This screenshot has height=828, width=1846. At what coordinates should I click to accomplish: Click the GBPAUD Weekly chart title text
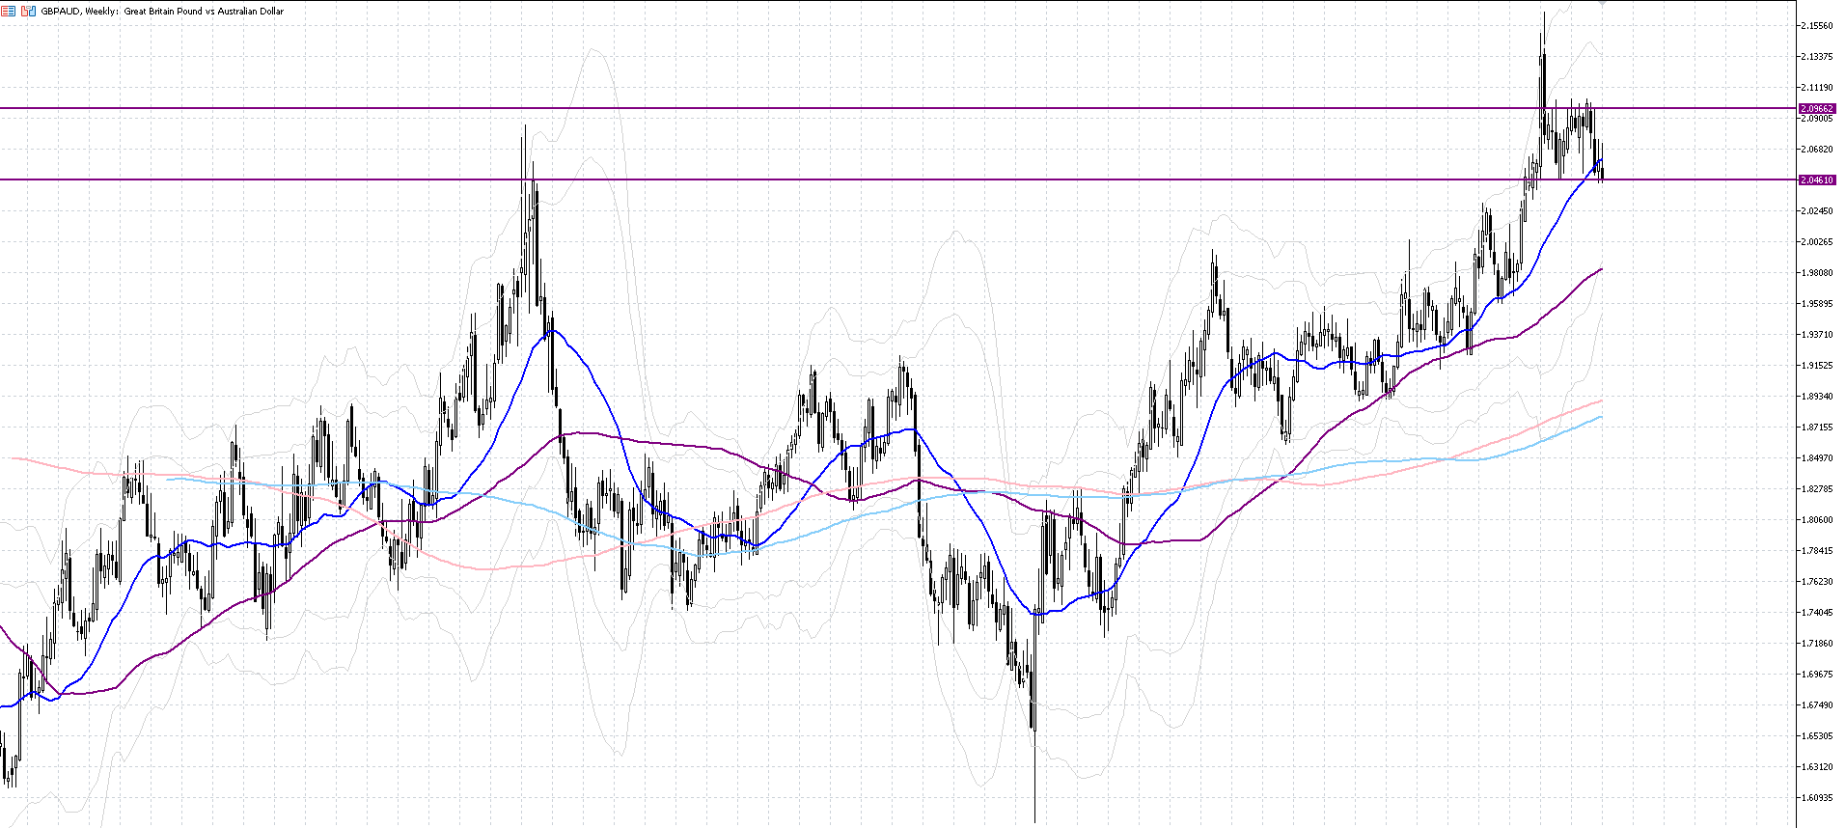tap(162, 12)
